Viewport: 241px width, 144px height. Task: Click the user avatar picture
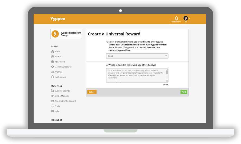(186, 18)
